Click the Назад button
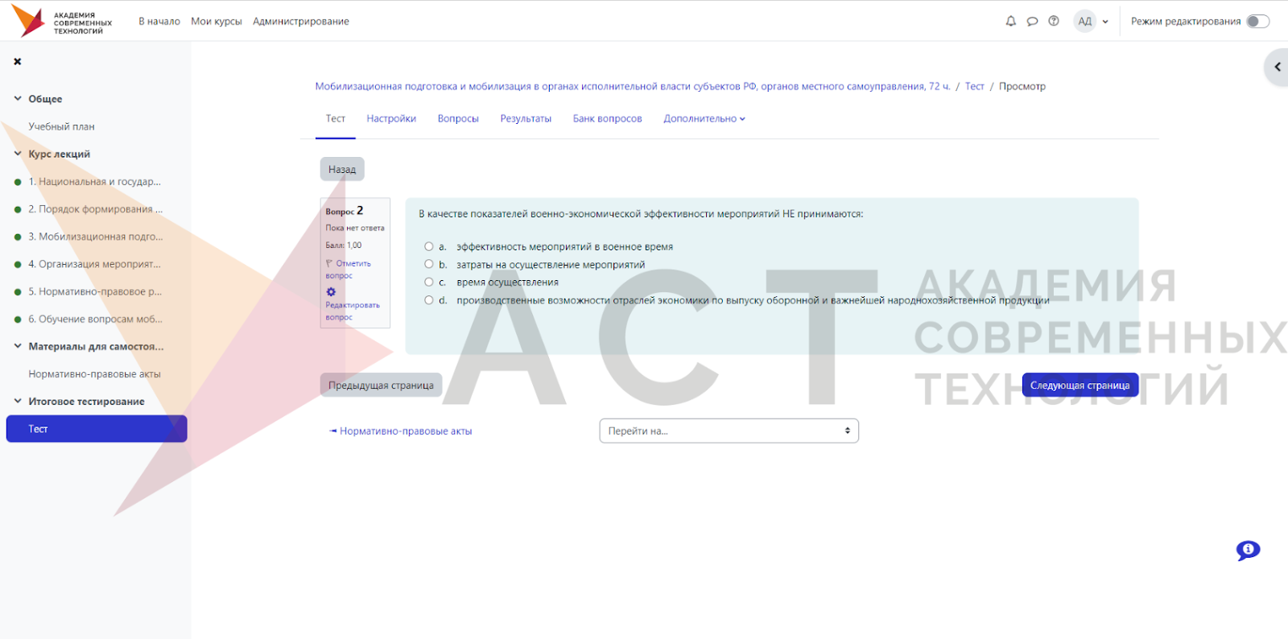 pyautogui.click(x=342, y=169)
